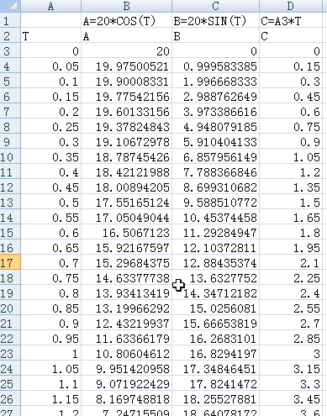Select cell containing 19.97500521
This screenshot has width=327, height=416.
(x=126, y=66)
